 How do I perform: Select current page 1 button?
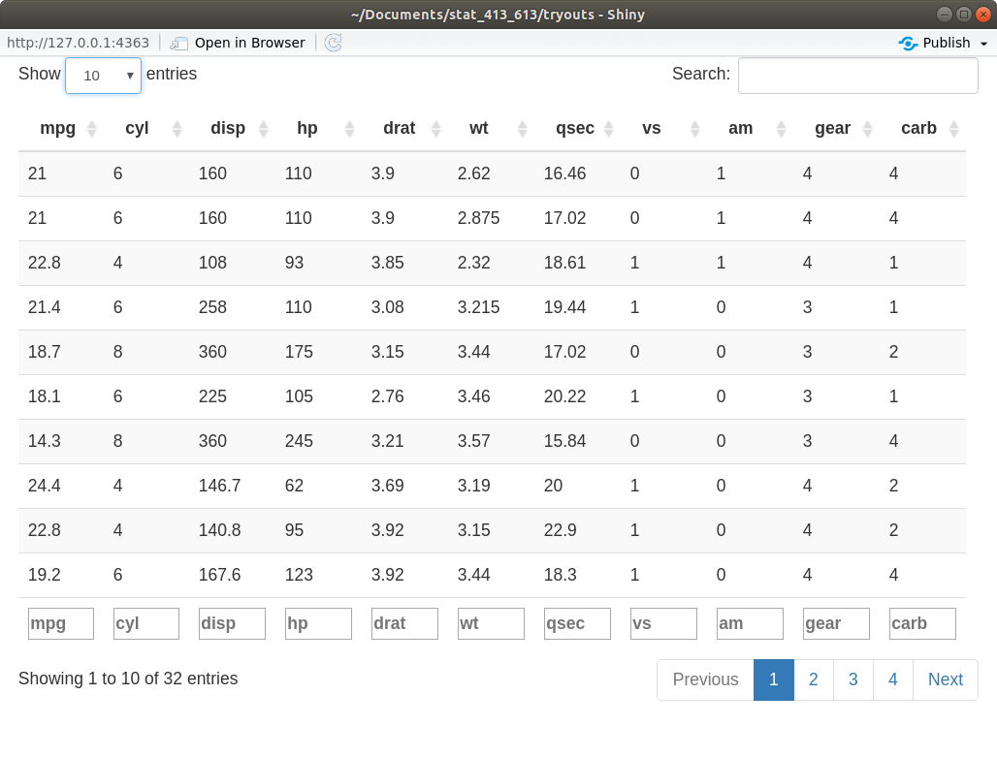point(774,679)
